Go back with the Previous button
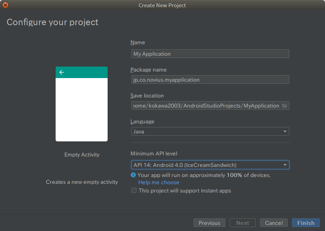The height and width of the screenshot is (231, 325). [209, 223]
